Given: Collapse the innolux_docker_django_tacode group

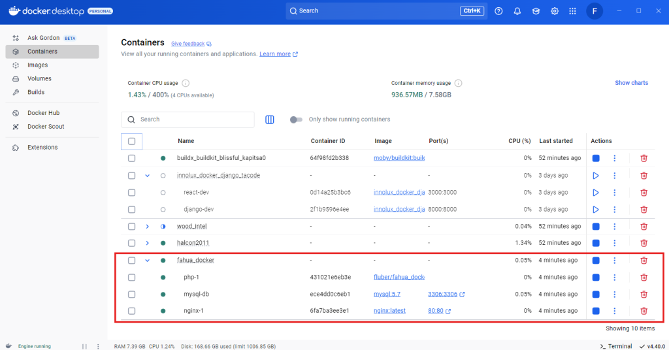Looking at the screenshot, I should click(147, 176).
